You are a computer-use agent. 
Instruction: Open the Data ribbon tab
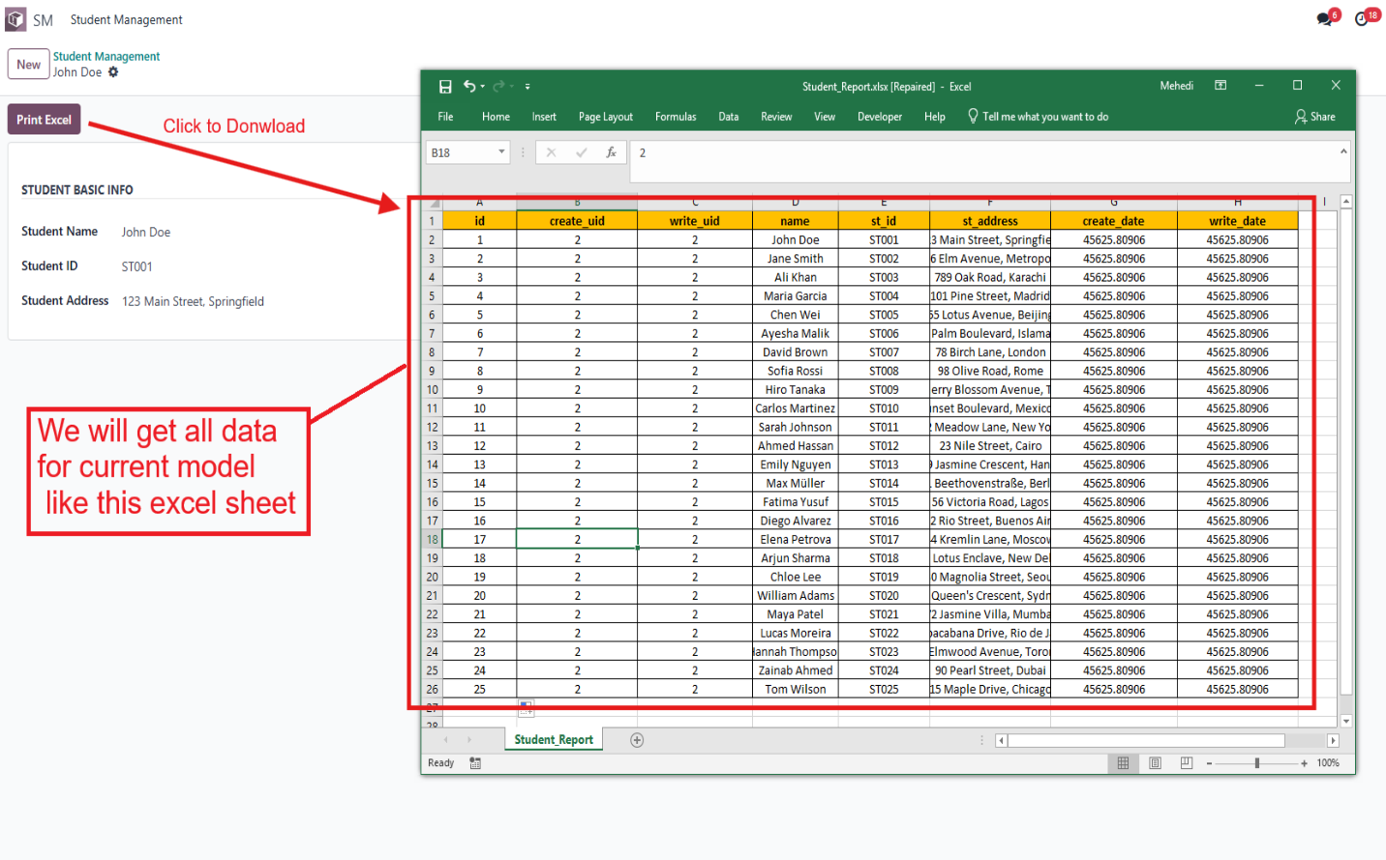tap(729, 116)
